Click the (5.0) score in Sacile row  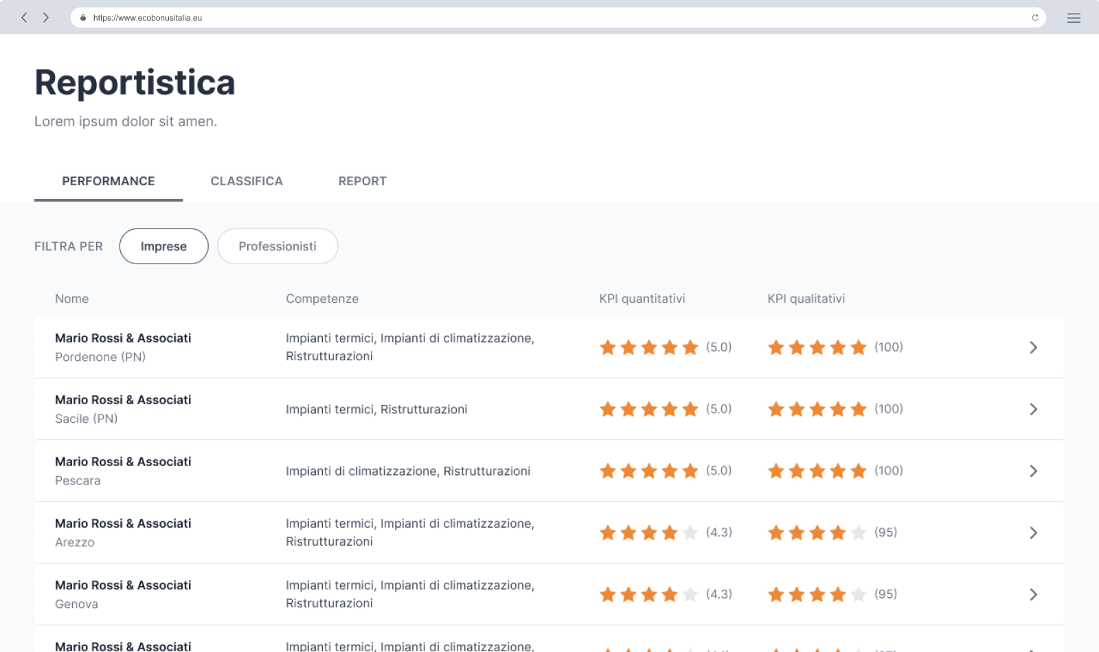tap(719, 409)
